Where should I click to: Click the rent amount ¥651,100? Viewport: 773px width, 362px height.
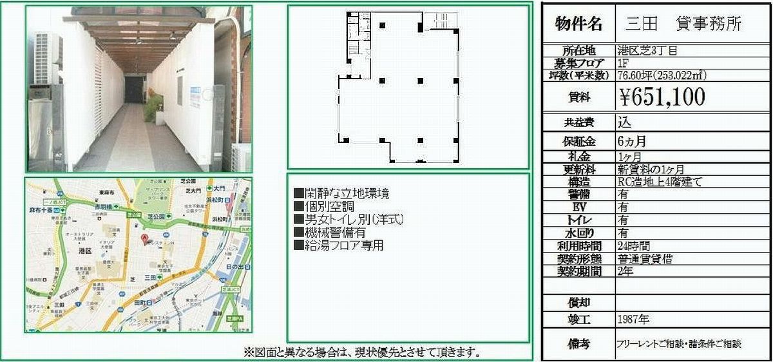tap(662, 97)
